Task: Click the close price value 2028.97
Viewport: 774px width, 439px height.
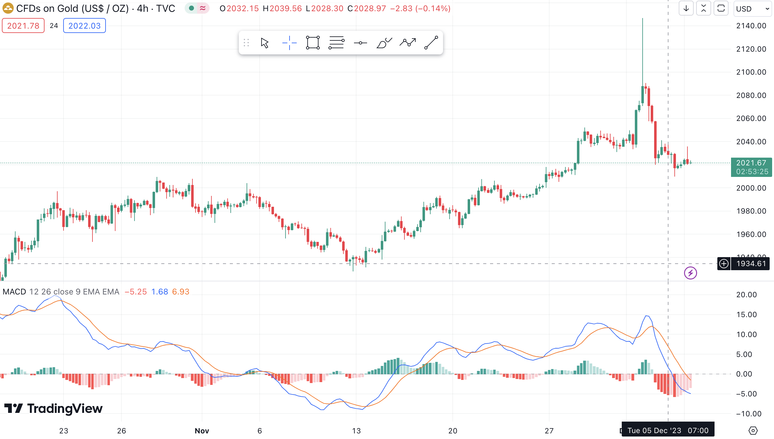Action: point(370,8)
